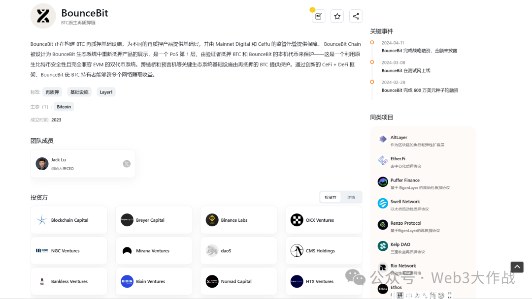Open Jack Lu name link
The height and width of the screenshot is (299, 532).
tap(58, 160)
